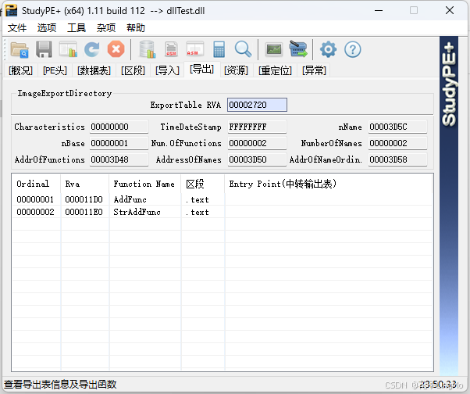Image resolution: width=470 pixels, height=394 pixels.
Task: Click the ASM window icon
Action: (x=195, y=49)
